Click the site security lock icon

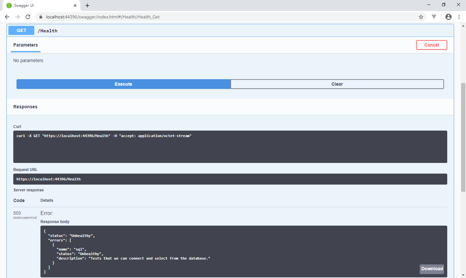coord(41,16)
